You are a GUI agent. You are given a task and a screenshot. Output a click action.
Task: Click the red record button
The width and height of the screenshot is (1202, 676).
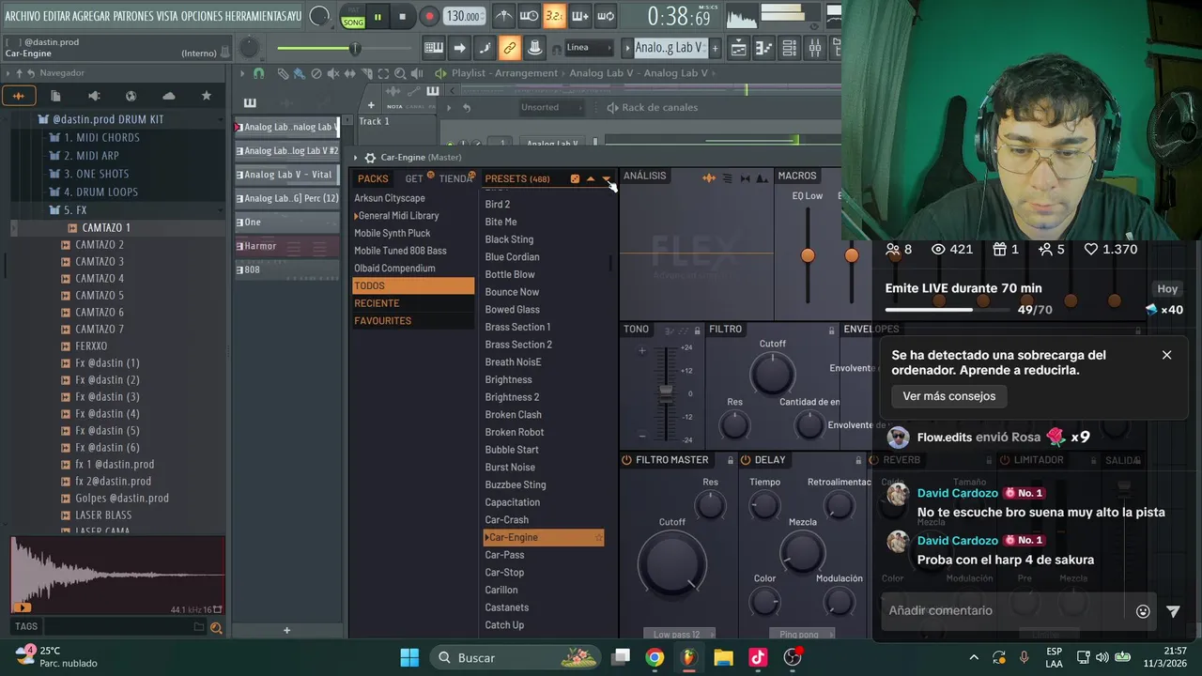click(429, 16)
